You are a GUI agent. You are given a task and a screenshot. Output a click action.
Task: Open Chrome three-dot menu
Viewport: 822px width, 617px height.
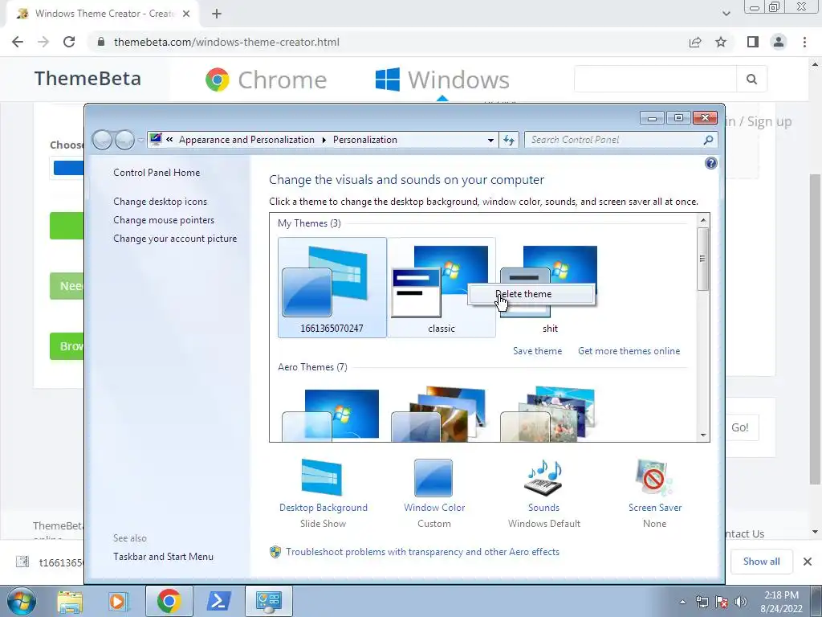coord(804,42)
